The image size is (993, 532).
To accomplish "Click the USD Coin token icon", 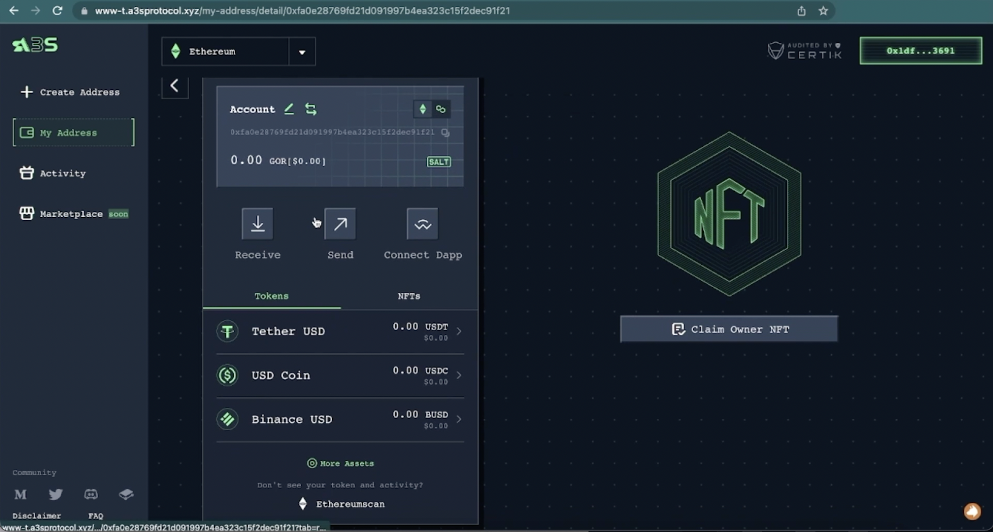I will [x=228, y=375].
